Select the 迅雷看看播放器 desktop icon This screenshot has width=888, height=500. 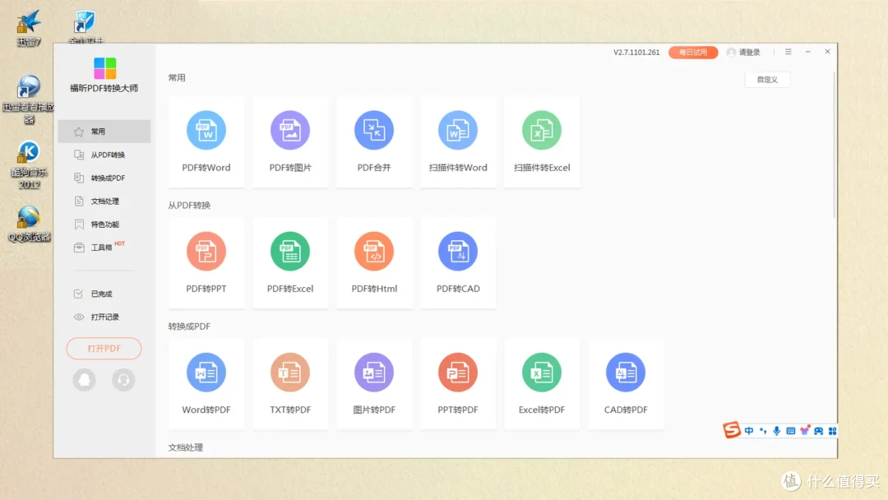click(x=28, y=99)
